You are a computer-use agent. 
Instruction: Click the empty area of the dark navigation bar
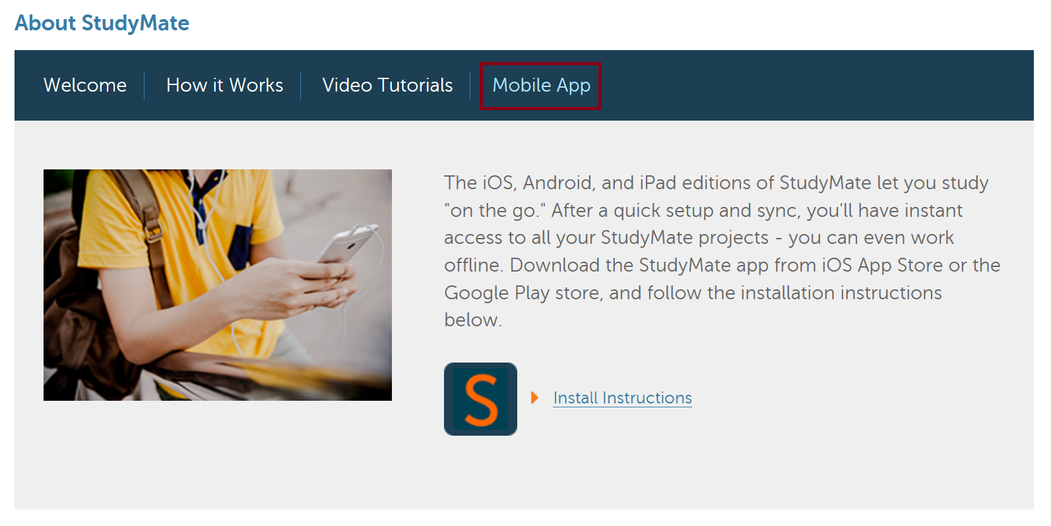point(812,86)
